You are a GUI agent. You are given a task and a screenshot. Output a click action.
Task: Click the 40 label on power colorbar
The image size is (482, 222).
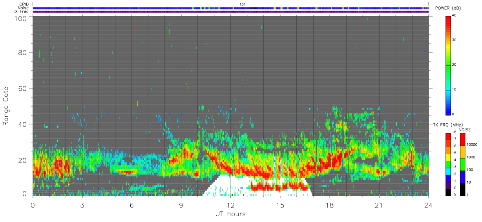pos(455,15)
